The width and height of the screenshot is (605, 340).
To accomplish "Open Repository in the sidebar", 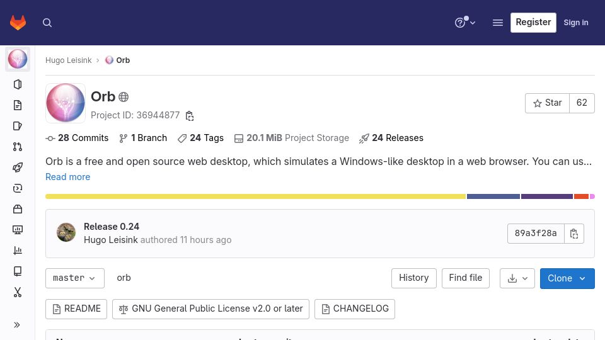I will coord(18,105).
